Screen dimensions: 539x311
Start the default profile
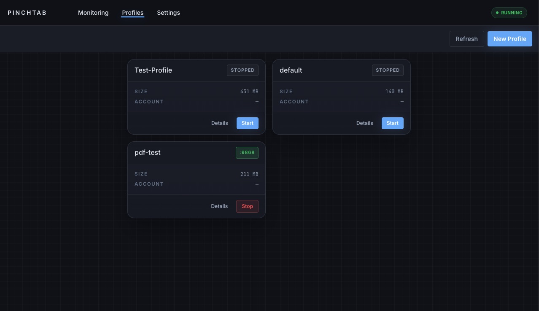pyautogui.click(x=392, y=123)
